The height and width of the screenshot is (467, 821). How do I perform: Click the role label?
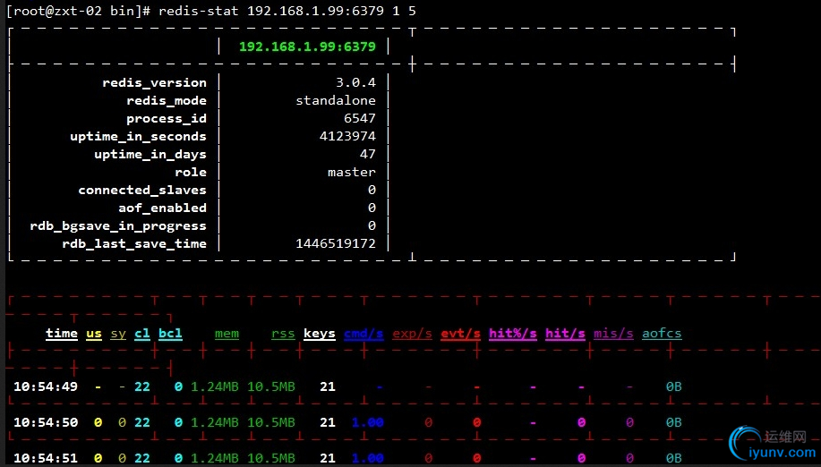191,172
